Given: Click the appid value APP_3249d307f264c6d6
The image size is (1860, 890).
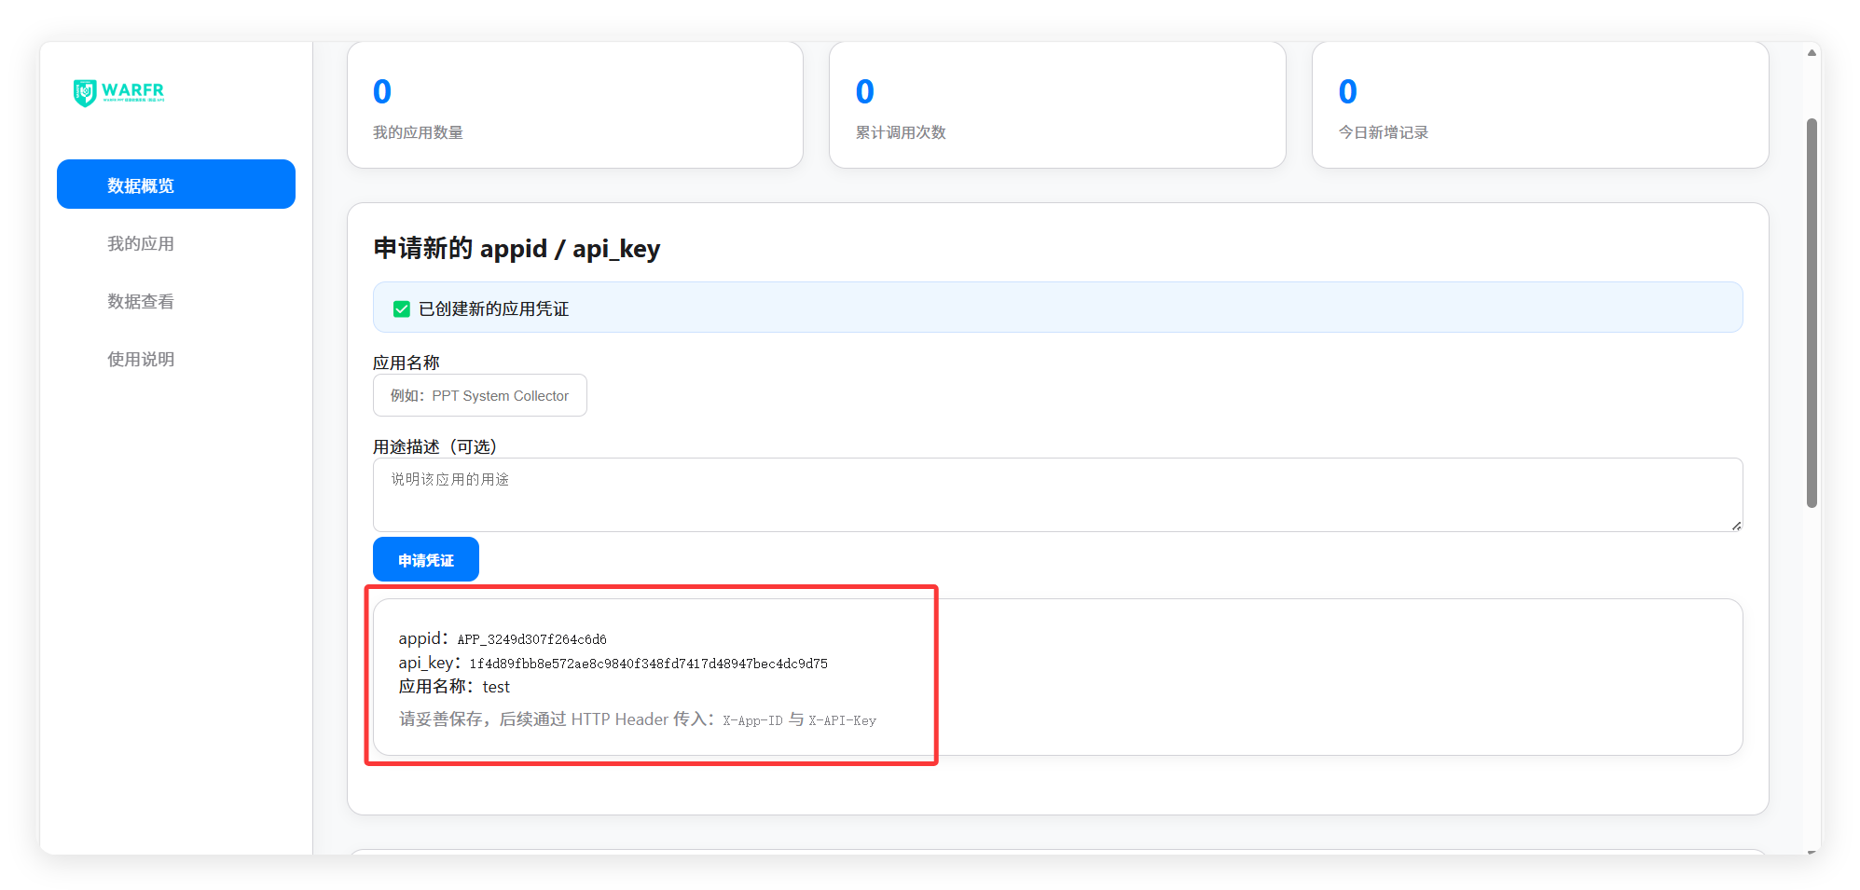Looking at the screenshot, I should (x=531, y=639).
